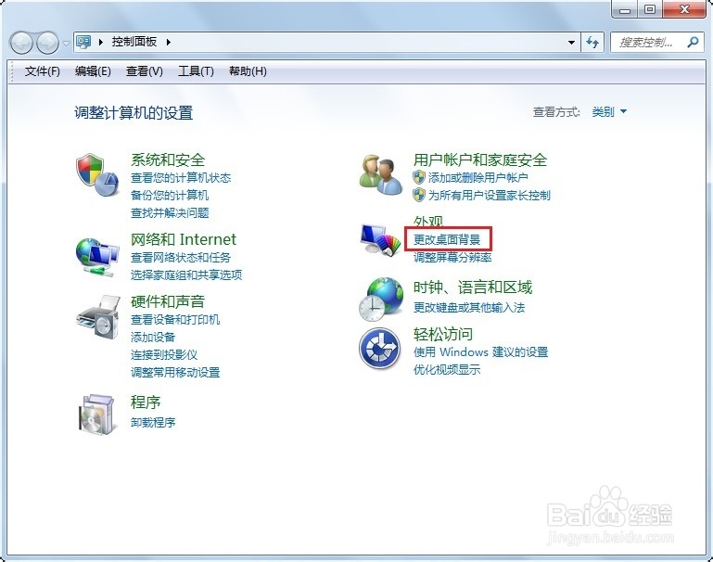Open Programs disc box icon
Screen dimensions: 713x562
coord(95,415)
